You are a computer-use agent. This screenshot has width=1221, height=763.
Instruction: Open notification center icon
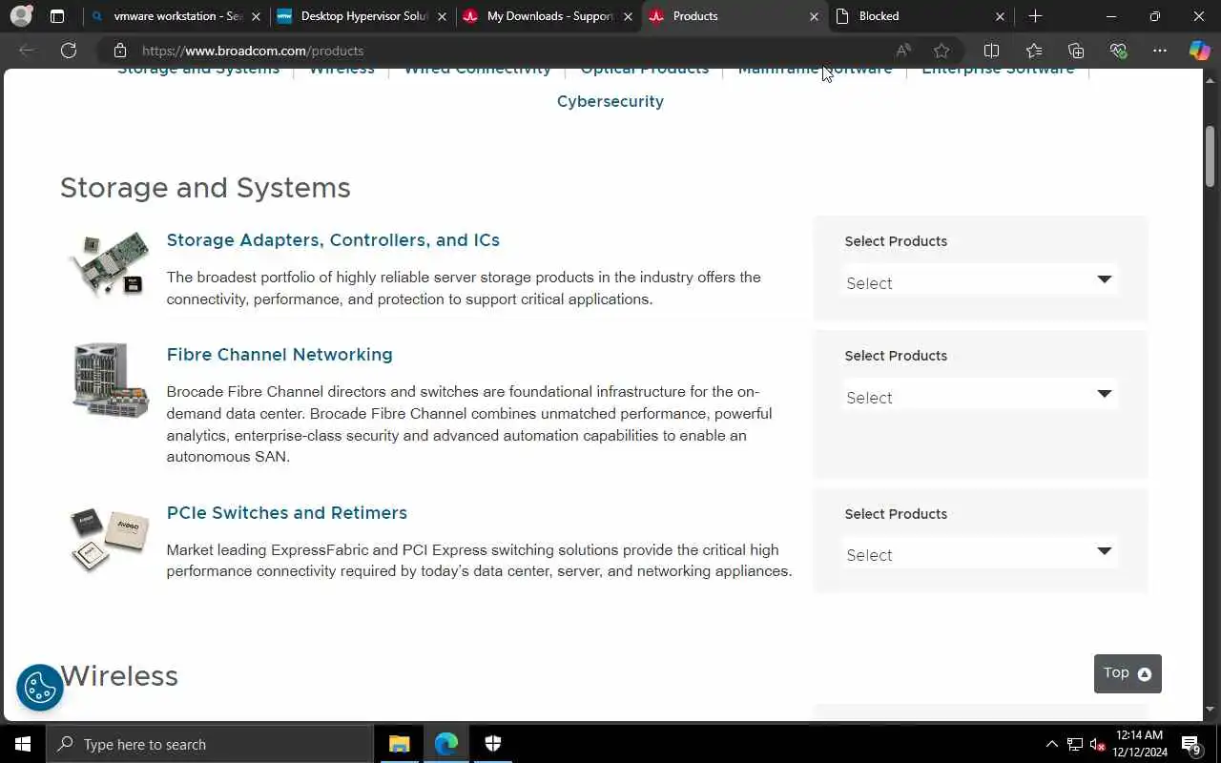pos(1190,744)
